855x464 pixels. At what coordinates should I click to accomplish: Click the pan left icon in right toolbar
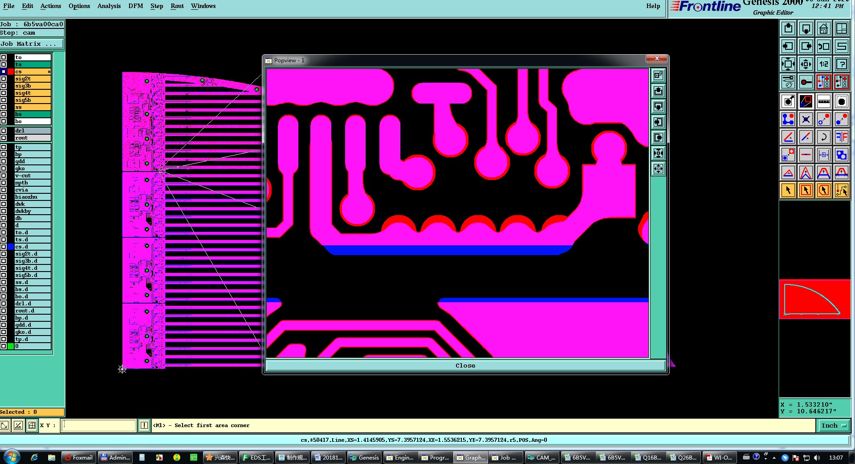pos(788,46)
